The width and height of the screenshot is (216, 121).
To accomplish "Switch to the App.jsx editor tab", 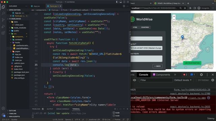I will [x=37, y=6].
